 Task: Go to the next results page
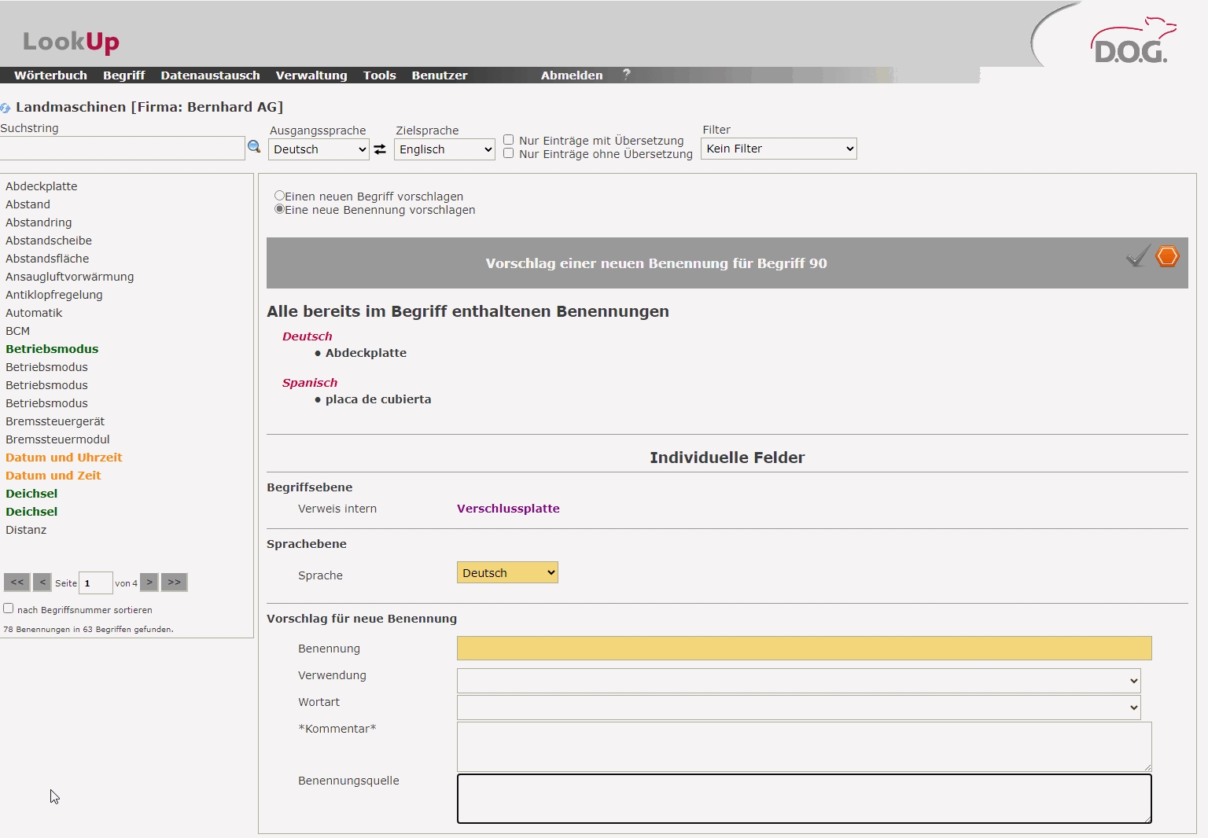coord(149,583)
